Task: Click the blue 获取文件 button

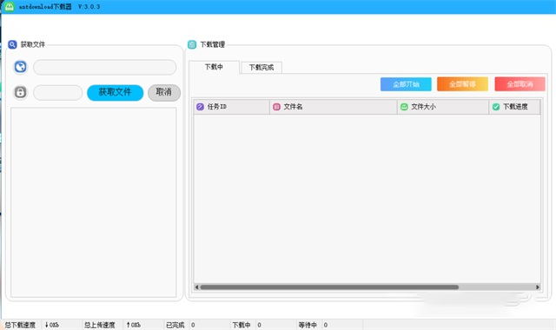Action: (x=116, y=93)
